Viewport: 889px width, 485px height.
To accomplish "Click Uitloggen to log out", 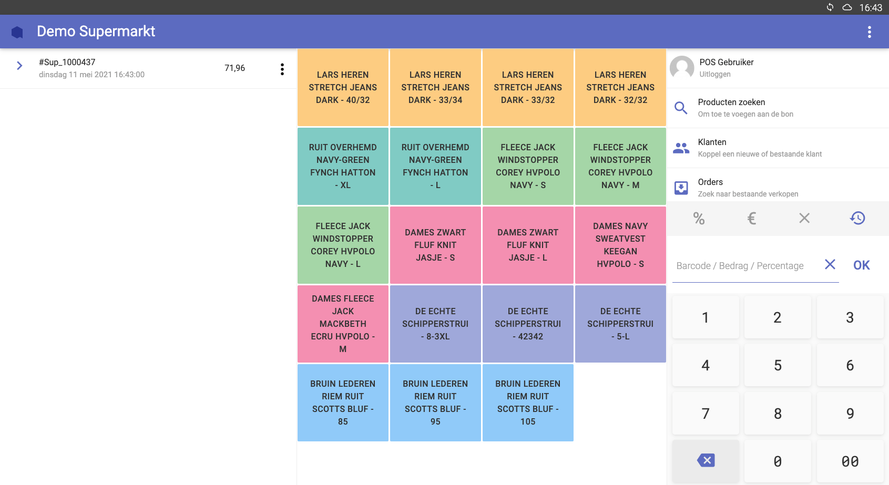I will (714, 74).
